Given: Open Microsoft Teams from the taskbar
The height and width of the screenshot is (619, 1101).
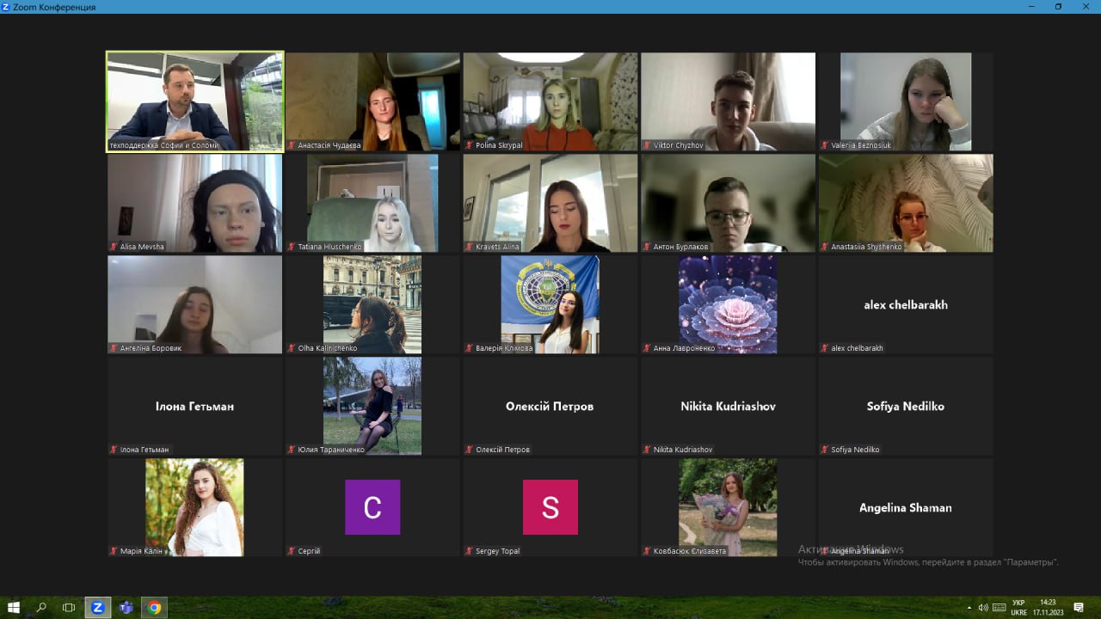Looking at the screenshot, I should (126, 608).
